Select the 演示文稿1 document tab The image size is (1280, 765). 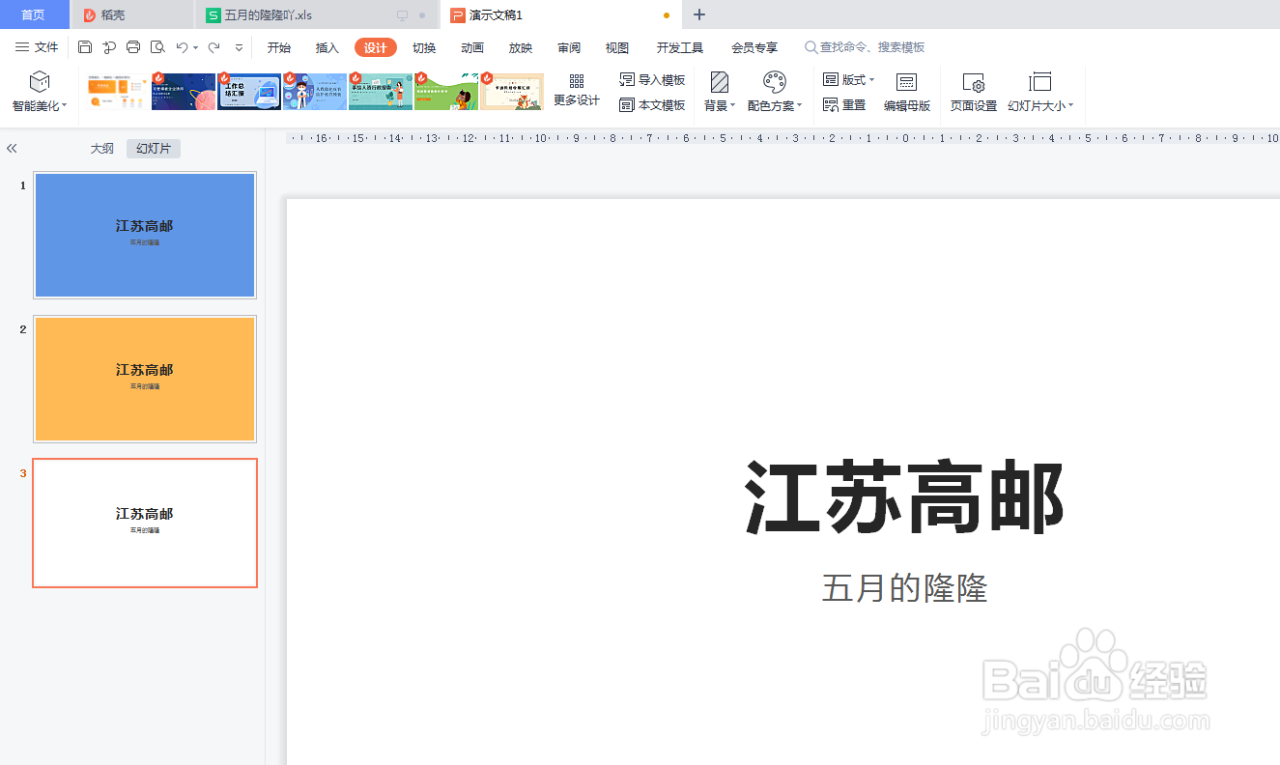561,14
